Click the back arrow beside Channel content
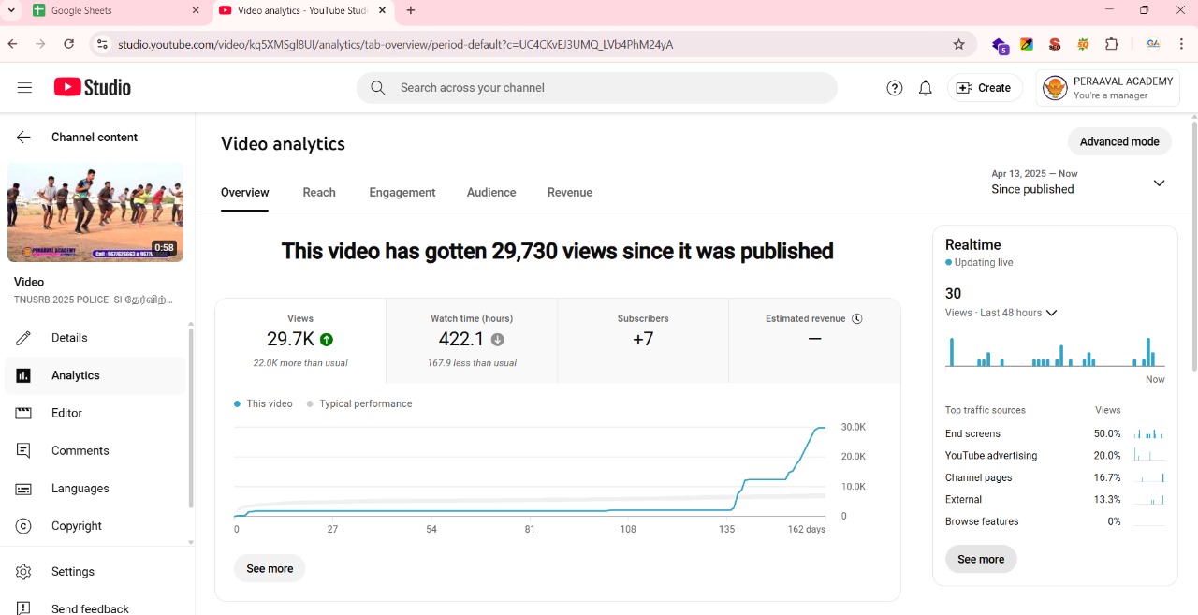Viewport: 1198px width, 615px height. (23, 138)
